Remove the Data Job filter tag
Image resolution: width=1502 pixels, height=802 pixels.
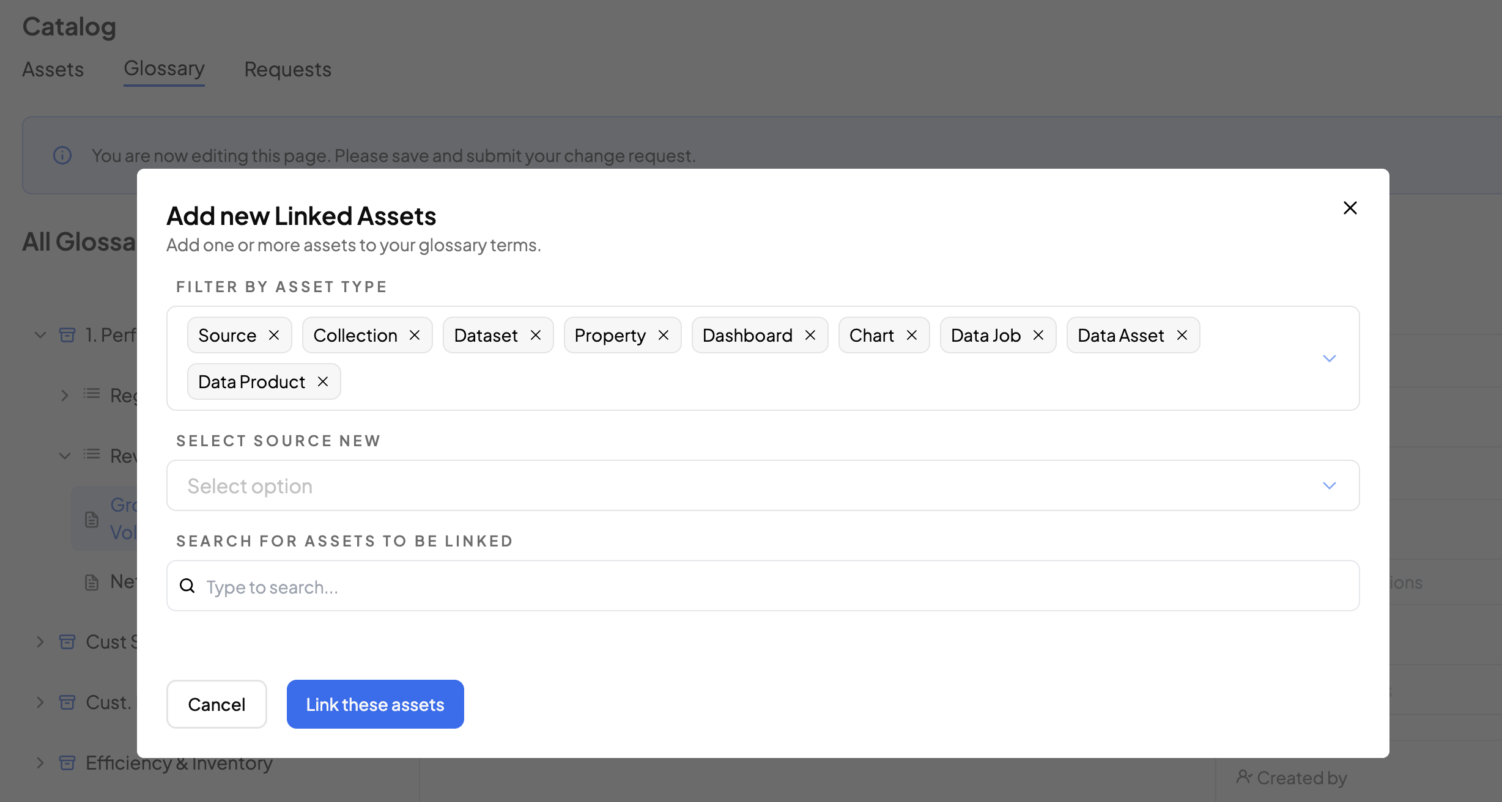[1038, 335]
